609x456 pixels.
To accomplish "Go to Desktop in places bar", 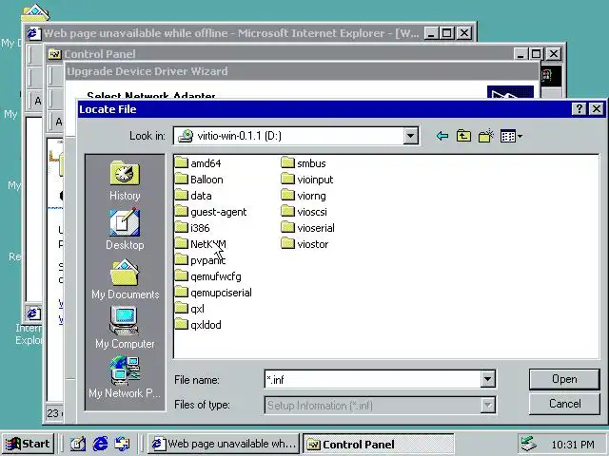I will click(125, 230).
